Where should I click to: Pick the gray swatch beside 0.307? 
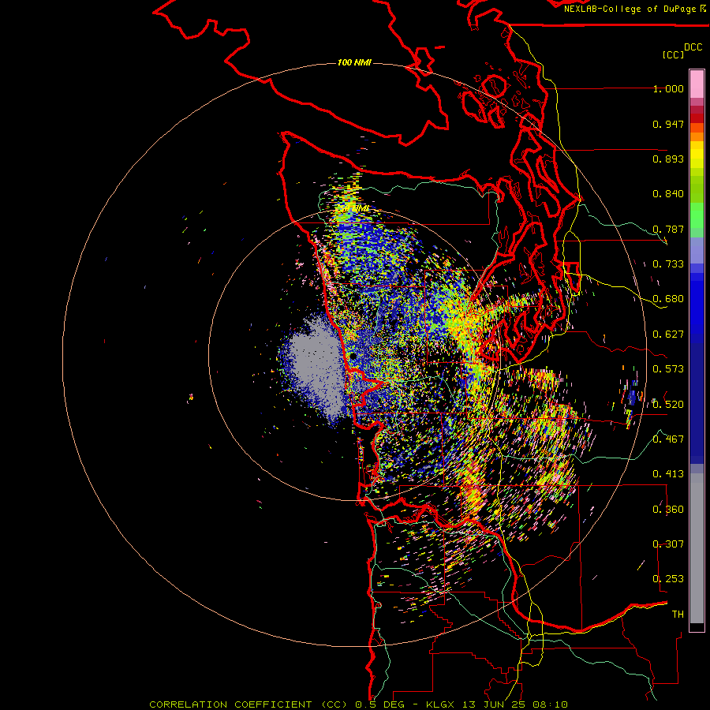[x=697, y=548]
